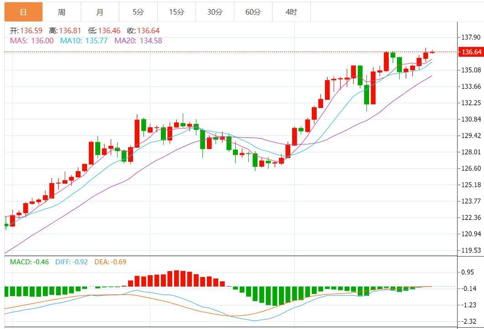Open the 4时 interval tab
The width and height of the screenshot is (484, 329).
coord(291,12)
